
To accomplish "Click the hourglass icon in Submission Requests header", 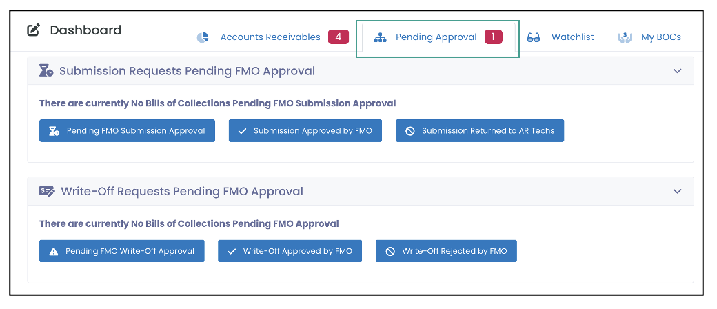I will pyautogui.click(x=46, y=71).
